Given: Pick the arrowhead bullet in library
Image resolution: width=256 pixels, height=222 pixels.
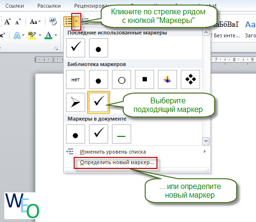Looking at the screenshot, I should coord(76,102).
